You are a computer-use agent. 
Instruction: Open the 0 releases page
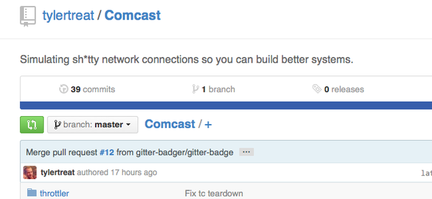click(x=344, y=89)
